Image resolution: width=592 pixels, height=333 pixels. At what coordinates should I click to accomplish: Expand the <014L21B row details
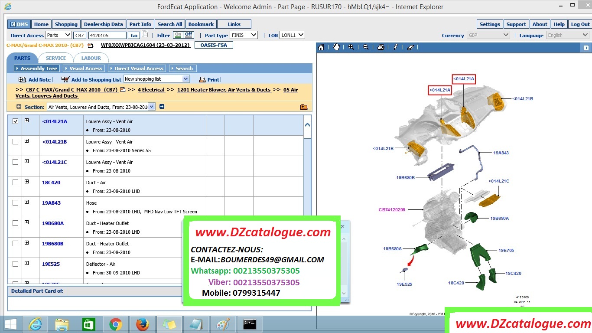(26, 141)
